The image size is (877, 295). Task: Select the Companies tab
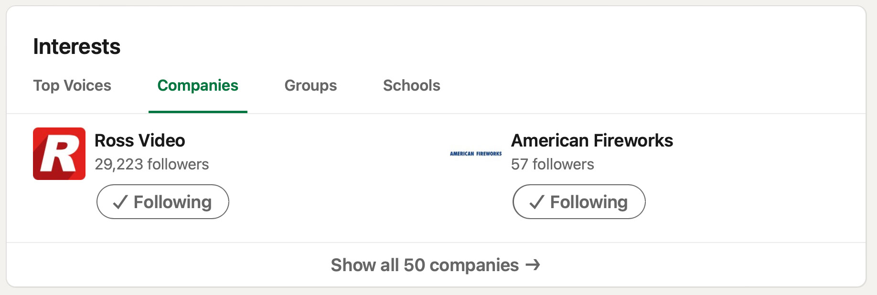point(198,85)
